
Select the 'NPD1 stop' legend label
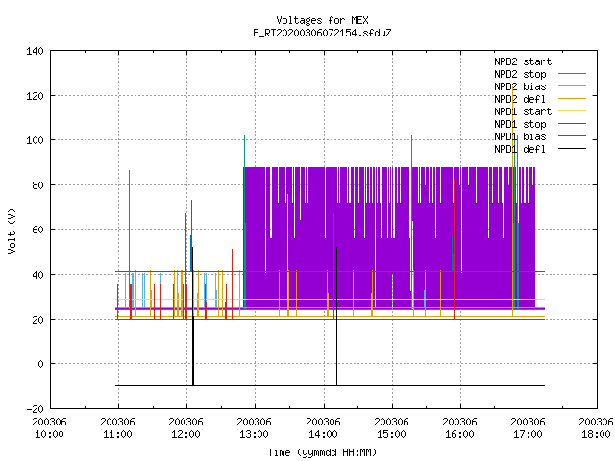point(520,124)
